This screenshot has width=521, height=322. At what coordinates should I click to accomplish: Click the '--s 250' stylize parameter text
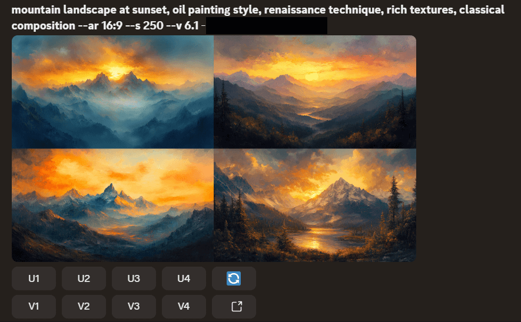click(x=145, y=25)
